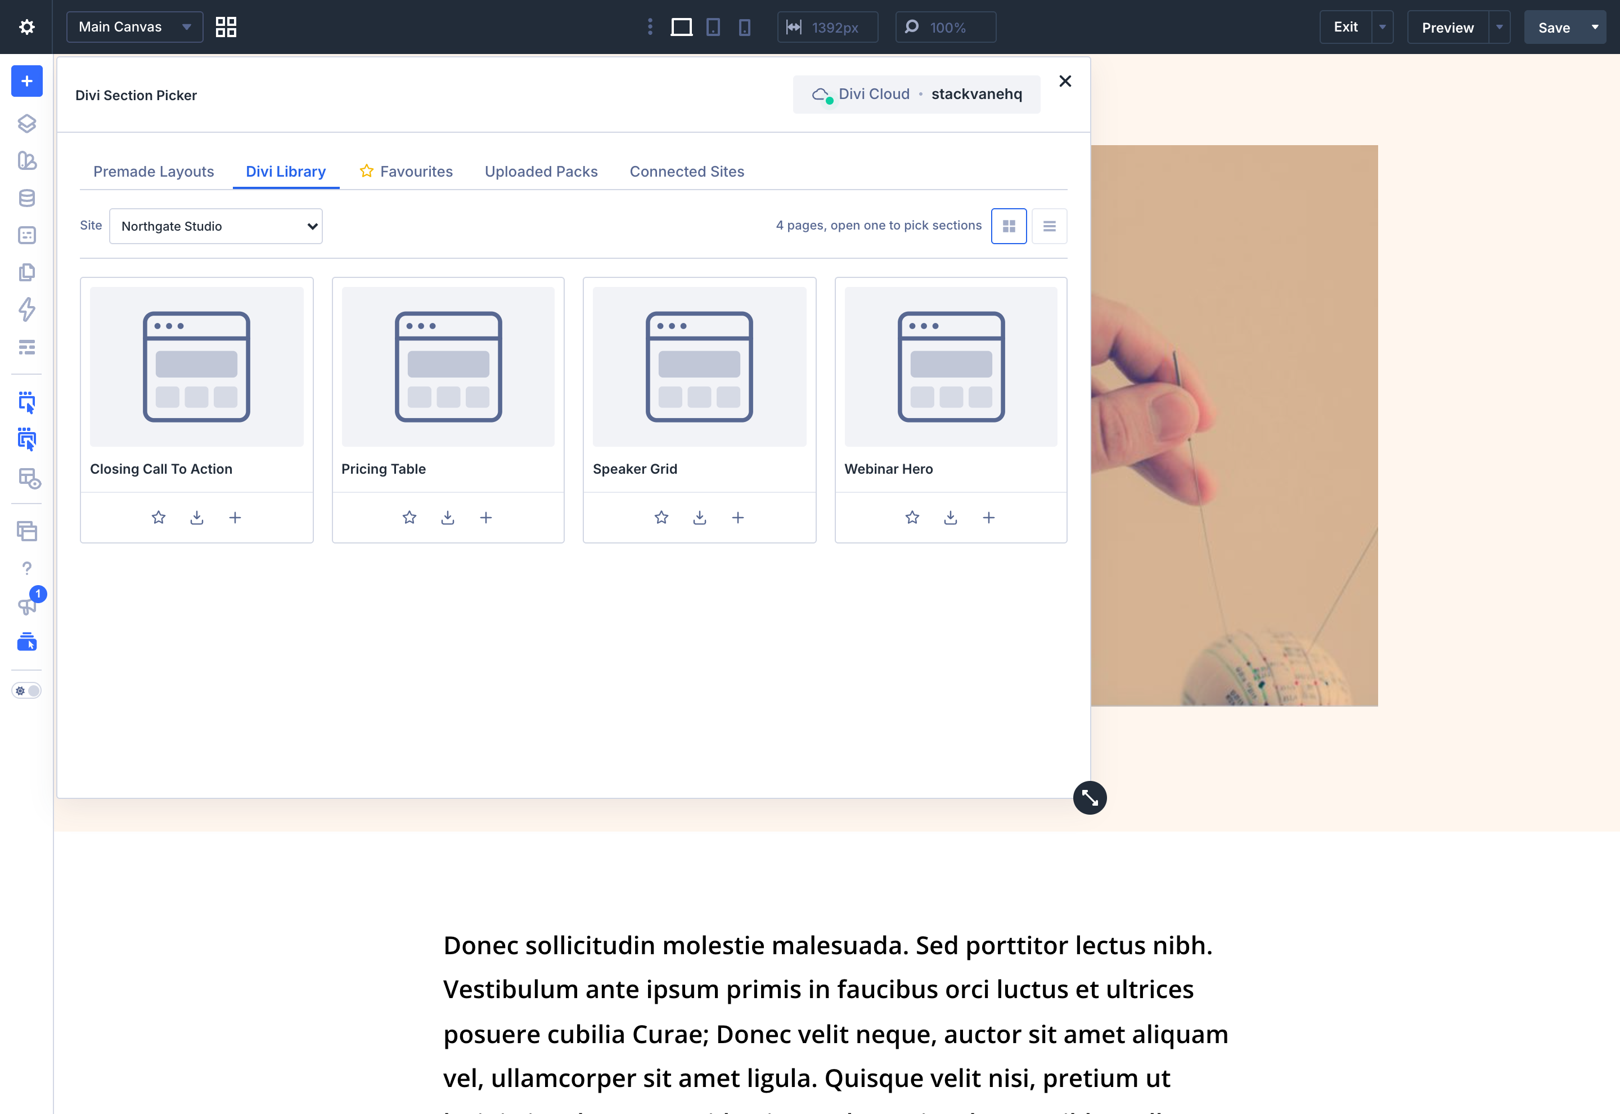Open the Northgate Studio site dropdown
The height and width of the screenshot is (1114, 1620).
click(x=215, y=226)
